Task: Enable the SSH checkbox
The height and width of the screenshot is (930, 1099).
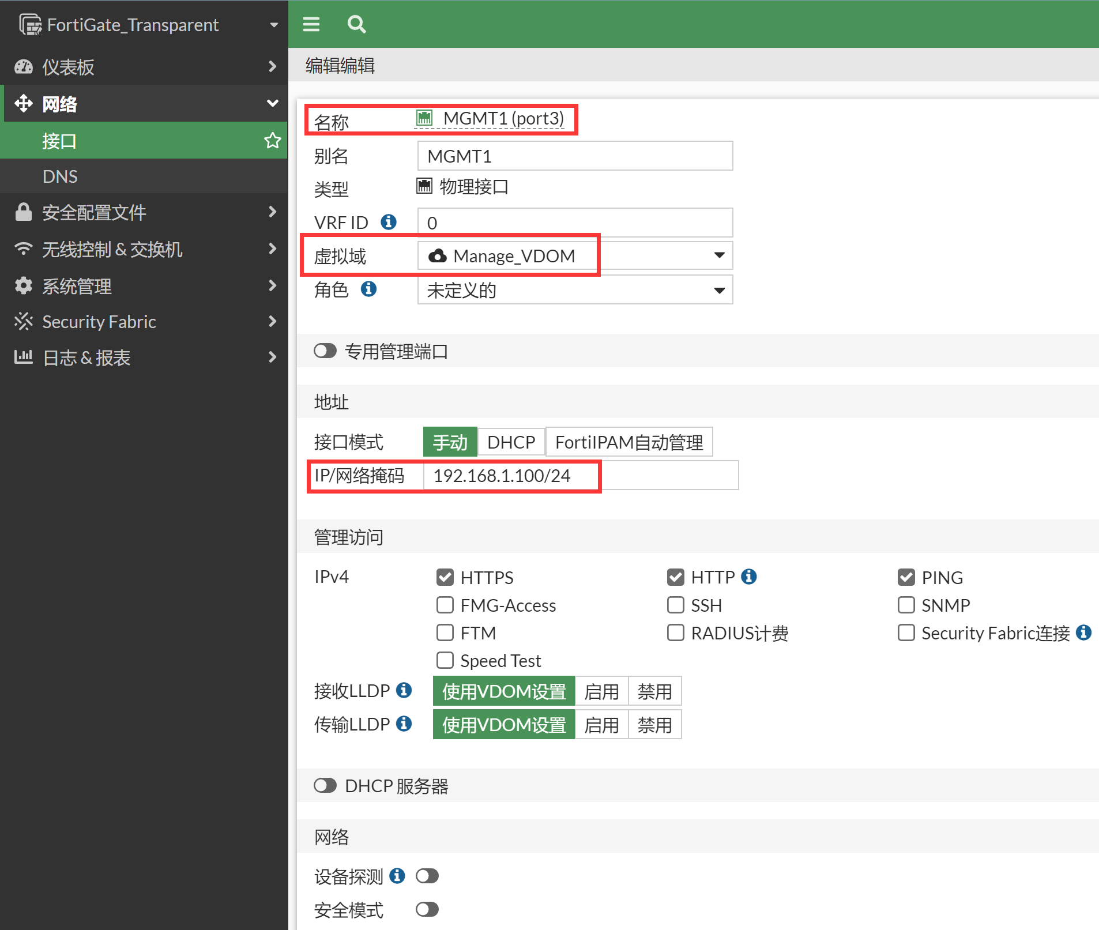Action: tap(675, 605)
